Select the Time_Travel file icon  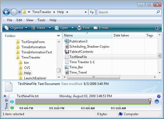(67, 72)
